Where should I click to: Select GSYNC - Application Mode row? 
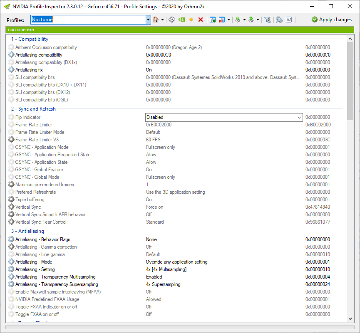click(176, 147)
